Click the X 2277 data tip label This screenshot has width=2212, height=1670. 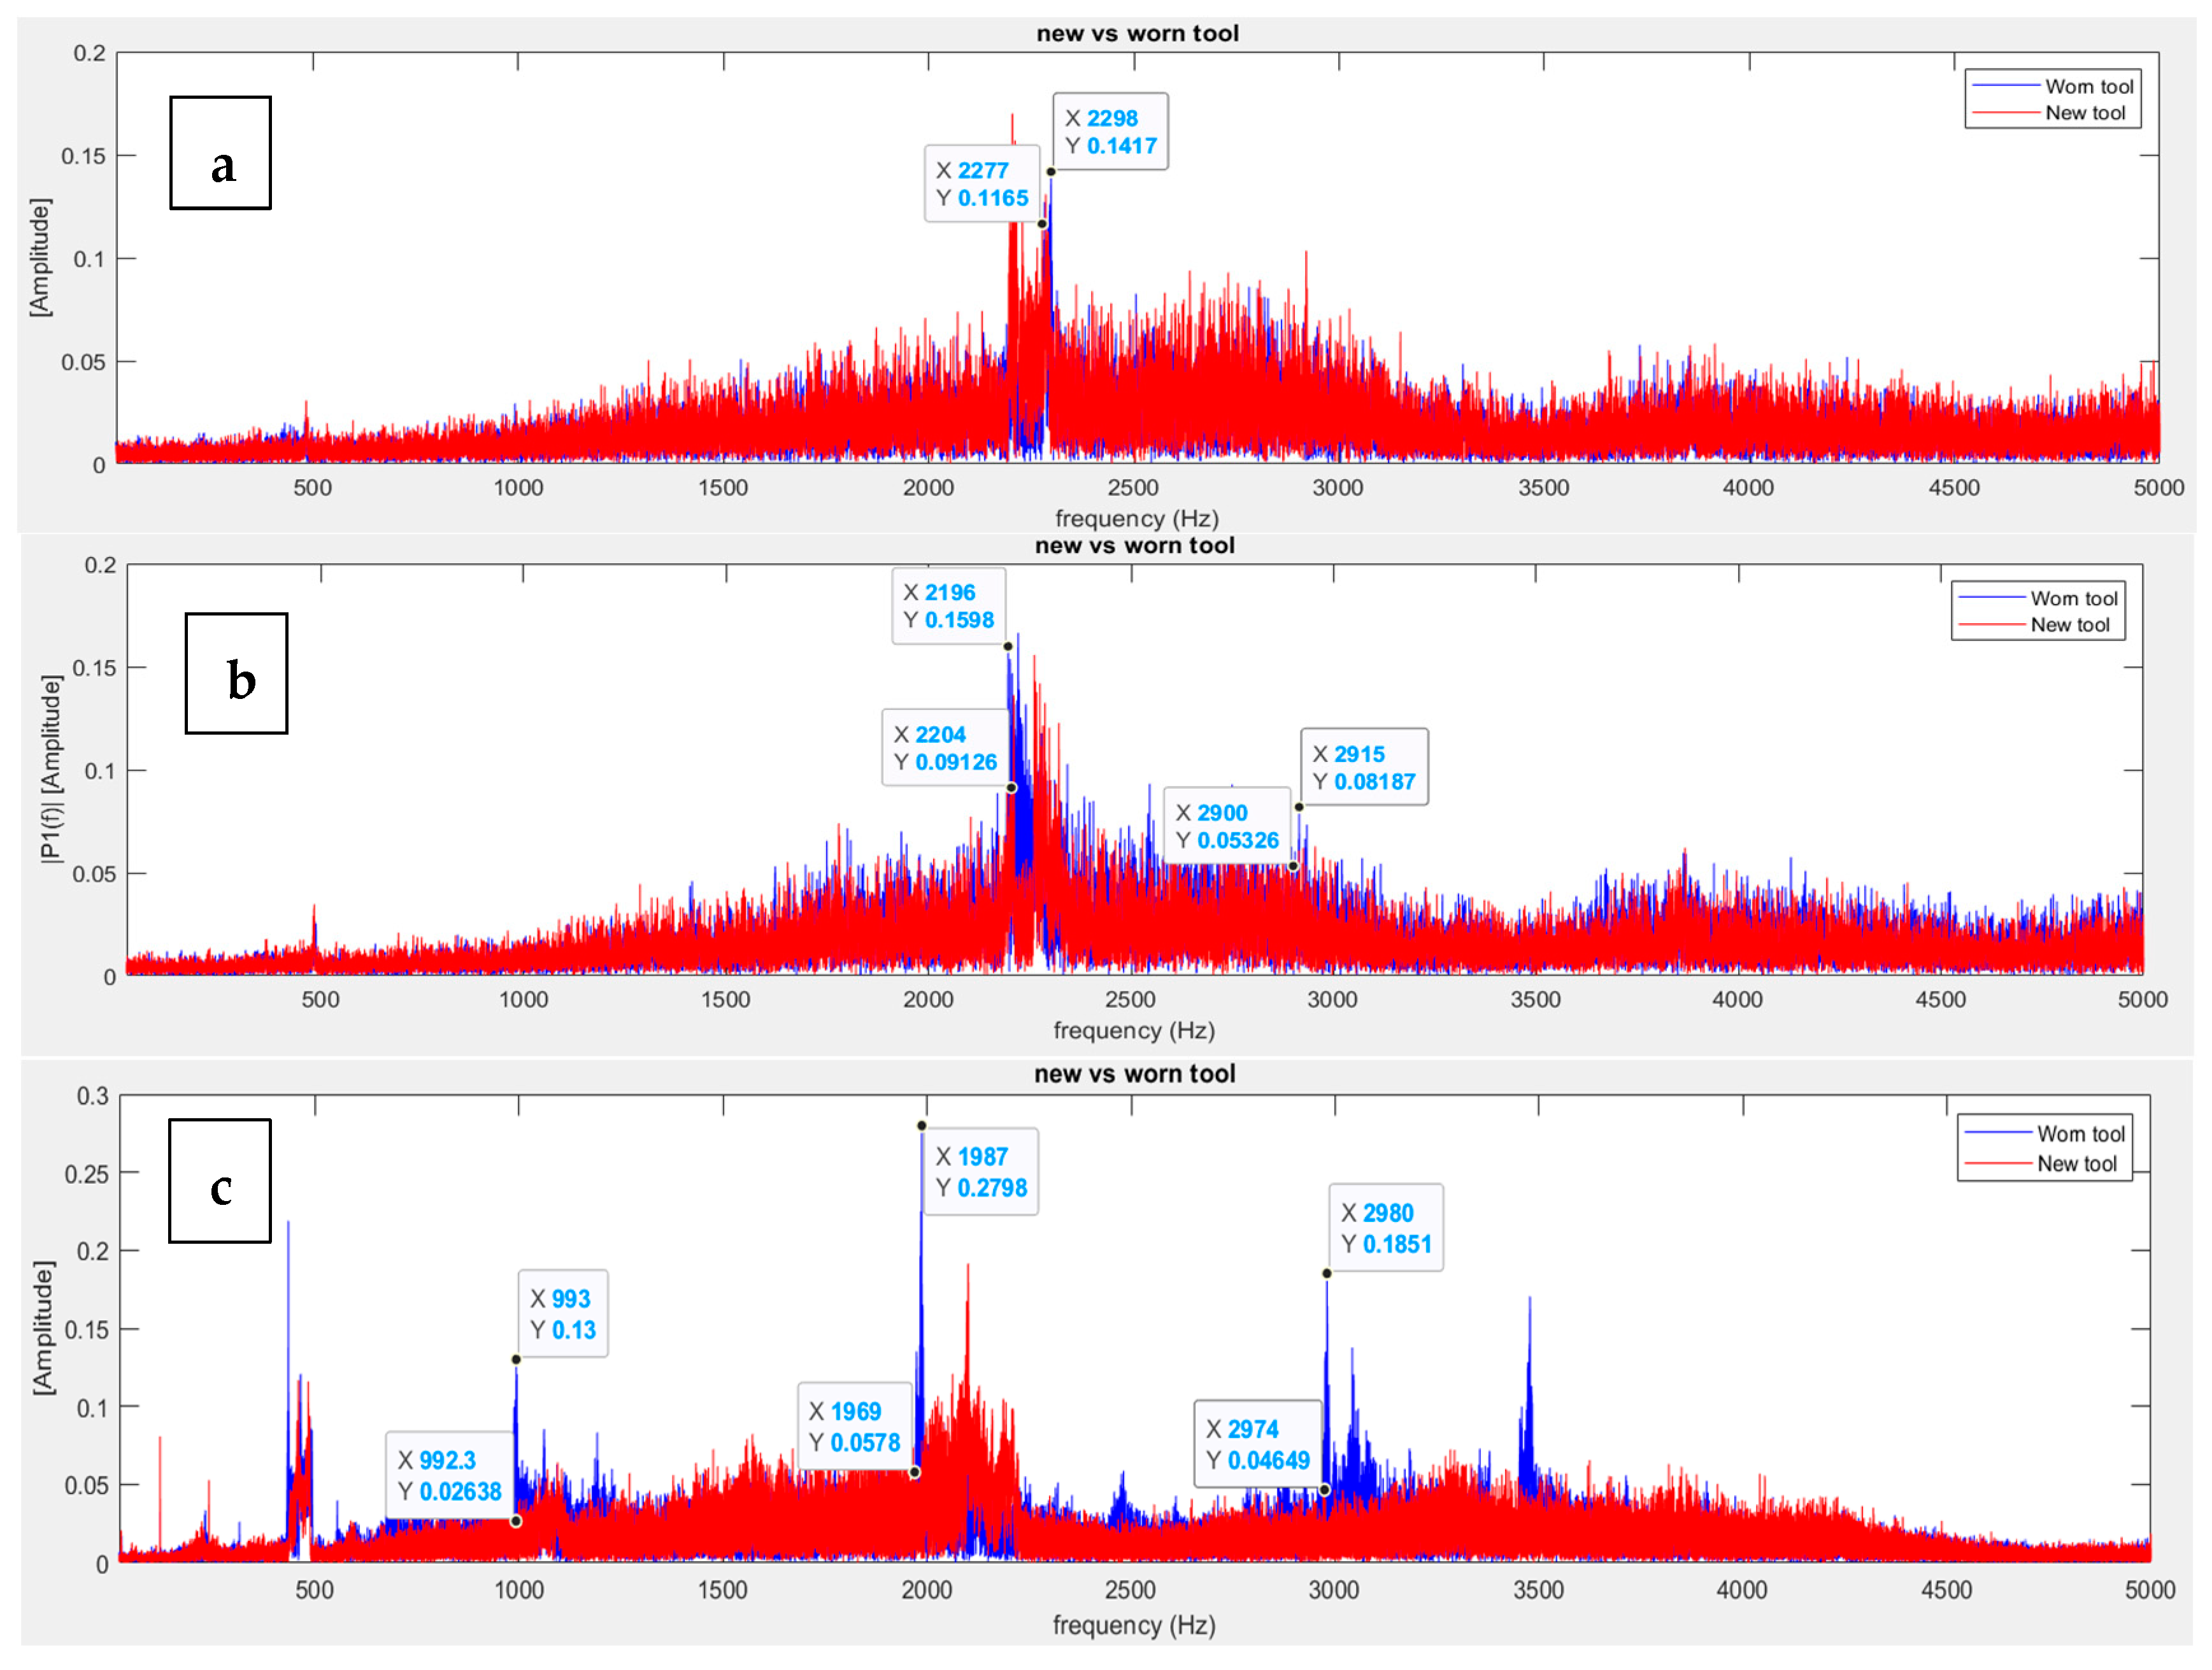[x=982, y=184]
